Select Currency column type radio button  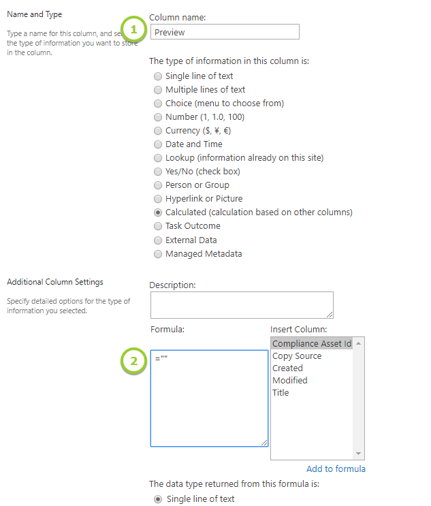pyautogui.click(x=158, y=131)
